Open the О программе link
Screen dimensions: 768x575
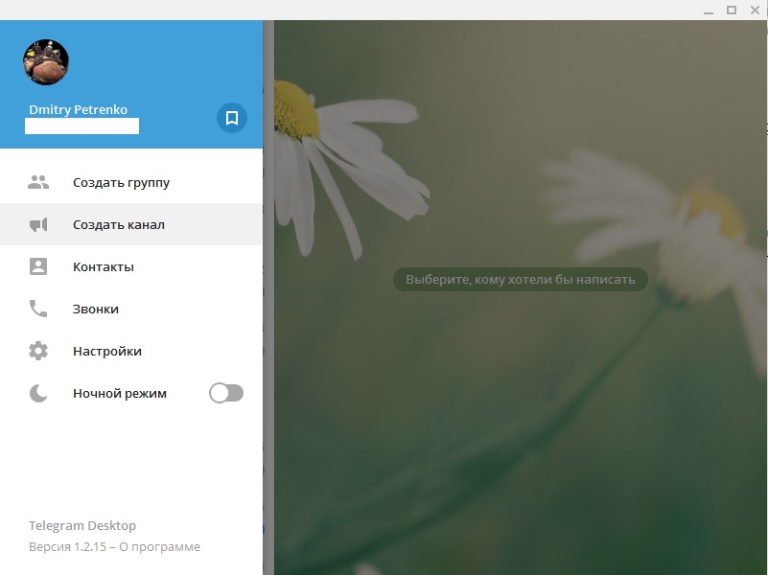coord(160,546)
